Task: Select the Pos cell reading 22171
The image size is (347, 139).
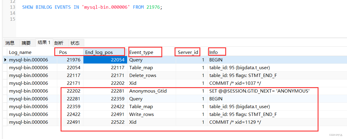Action: [70, 83]
